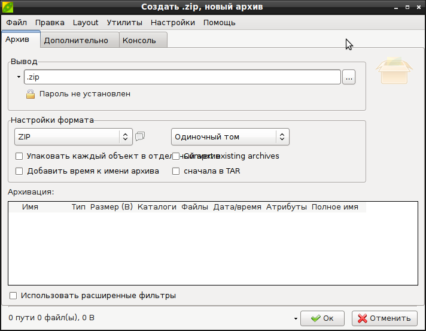Click the PeaZip application icon in title bar
Image resolution: width=426 pixels, height=331 pixels.
[8, 7]
